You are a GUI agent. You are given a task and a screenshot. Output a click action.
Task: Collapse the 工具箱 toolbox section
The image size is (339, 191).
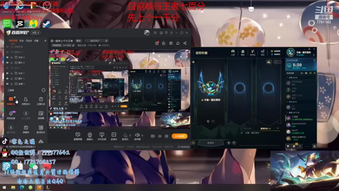[x=44, y=90]
